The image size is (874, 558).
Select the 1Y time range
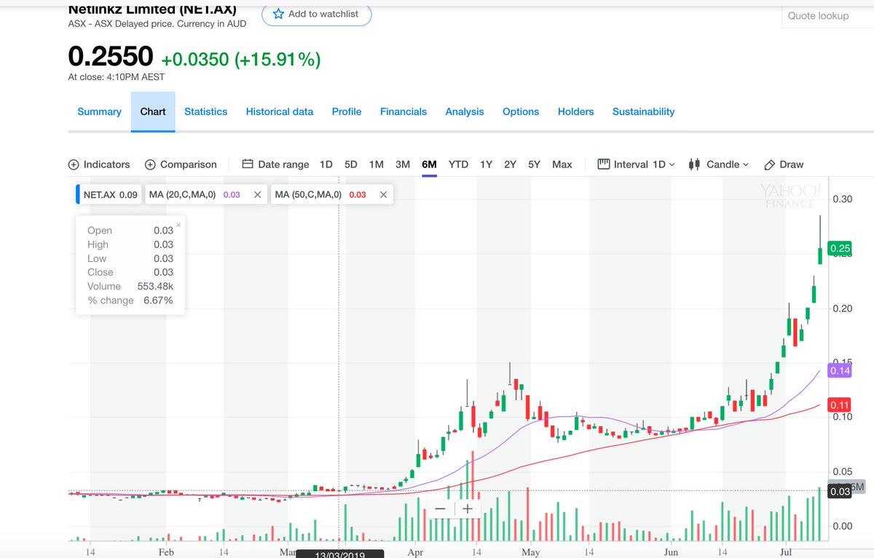[x=487, y=164]
